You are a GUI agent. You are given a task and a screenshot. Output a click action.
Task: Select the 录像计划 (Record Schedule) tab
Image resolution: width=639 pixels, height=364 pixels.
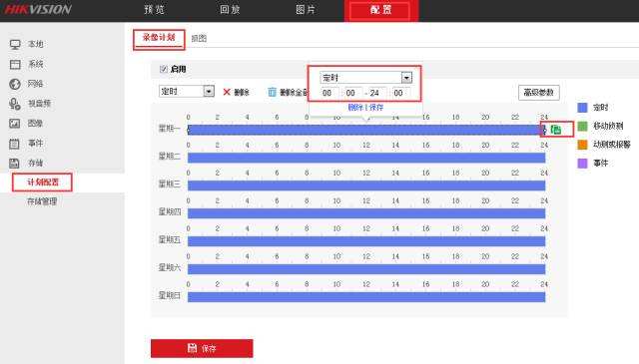[159, 38]
